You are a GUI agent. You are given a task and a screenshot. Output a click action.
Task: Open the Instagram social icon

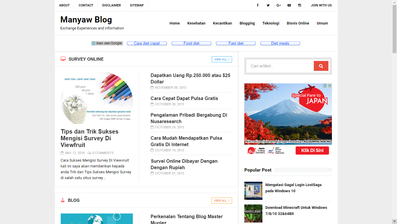point(300,5)
